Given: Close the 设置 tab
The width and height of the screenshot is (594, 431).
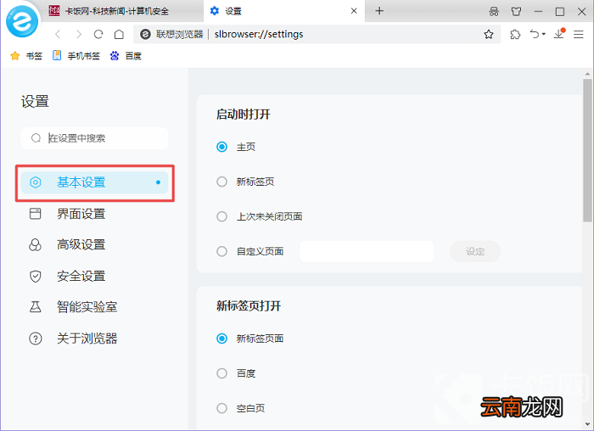Looking at the screenshot, I should [354, 11].
